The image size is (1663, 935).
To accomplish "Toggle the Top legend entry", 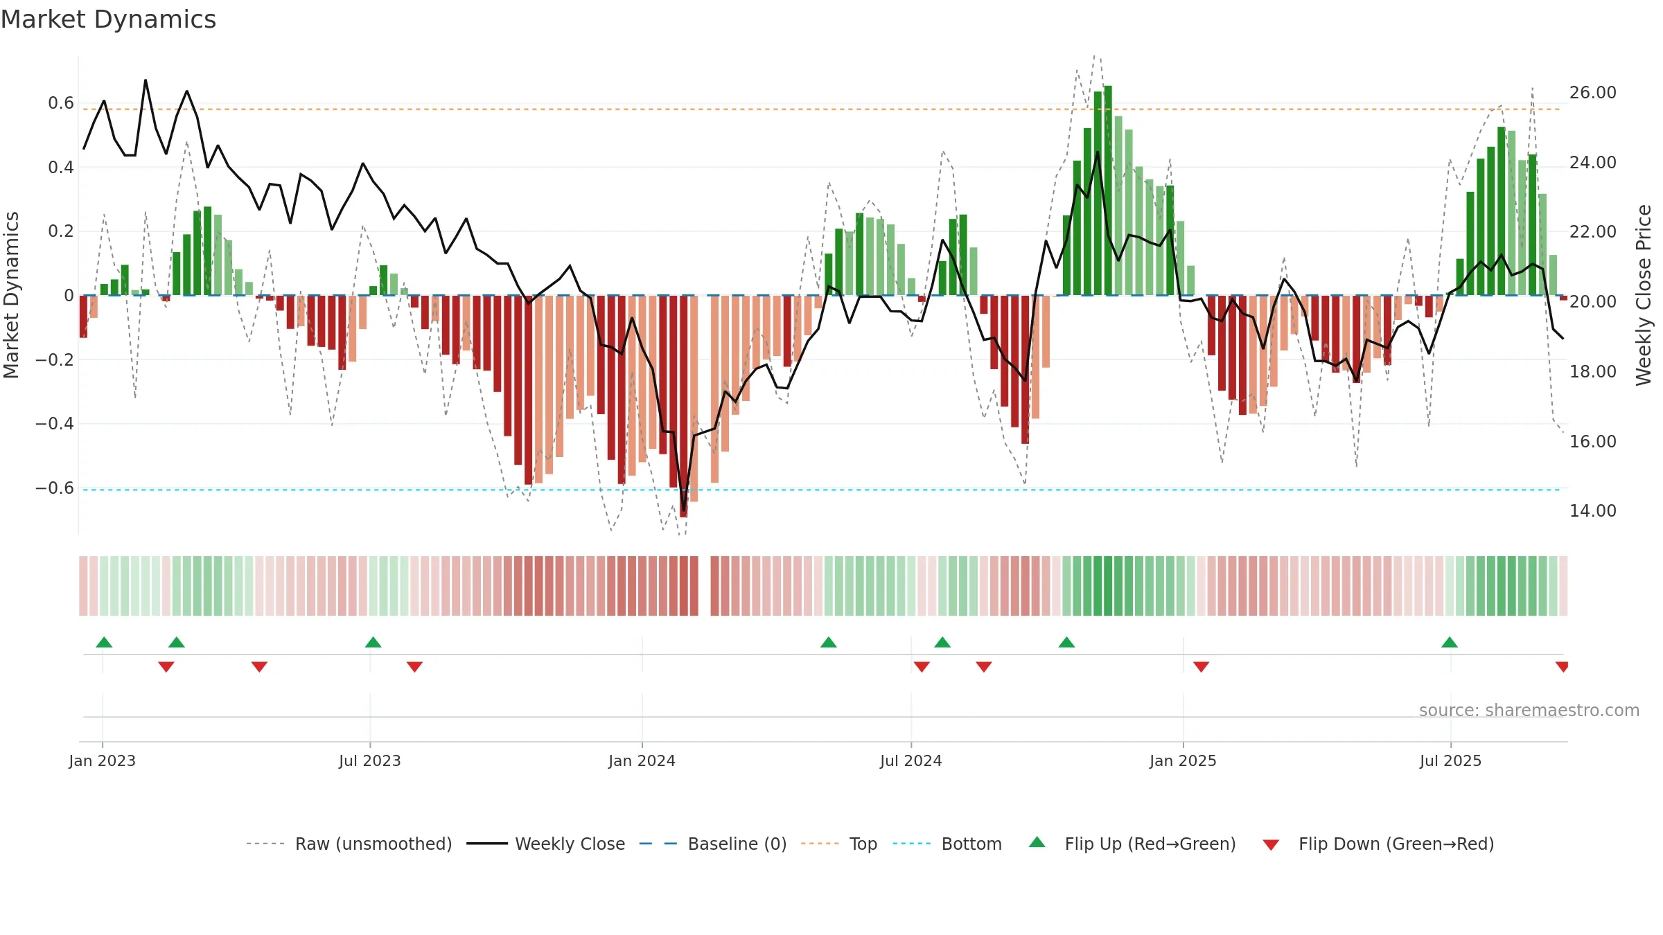I will tap(839, 844).
